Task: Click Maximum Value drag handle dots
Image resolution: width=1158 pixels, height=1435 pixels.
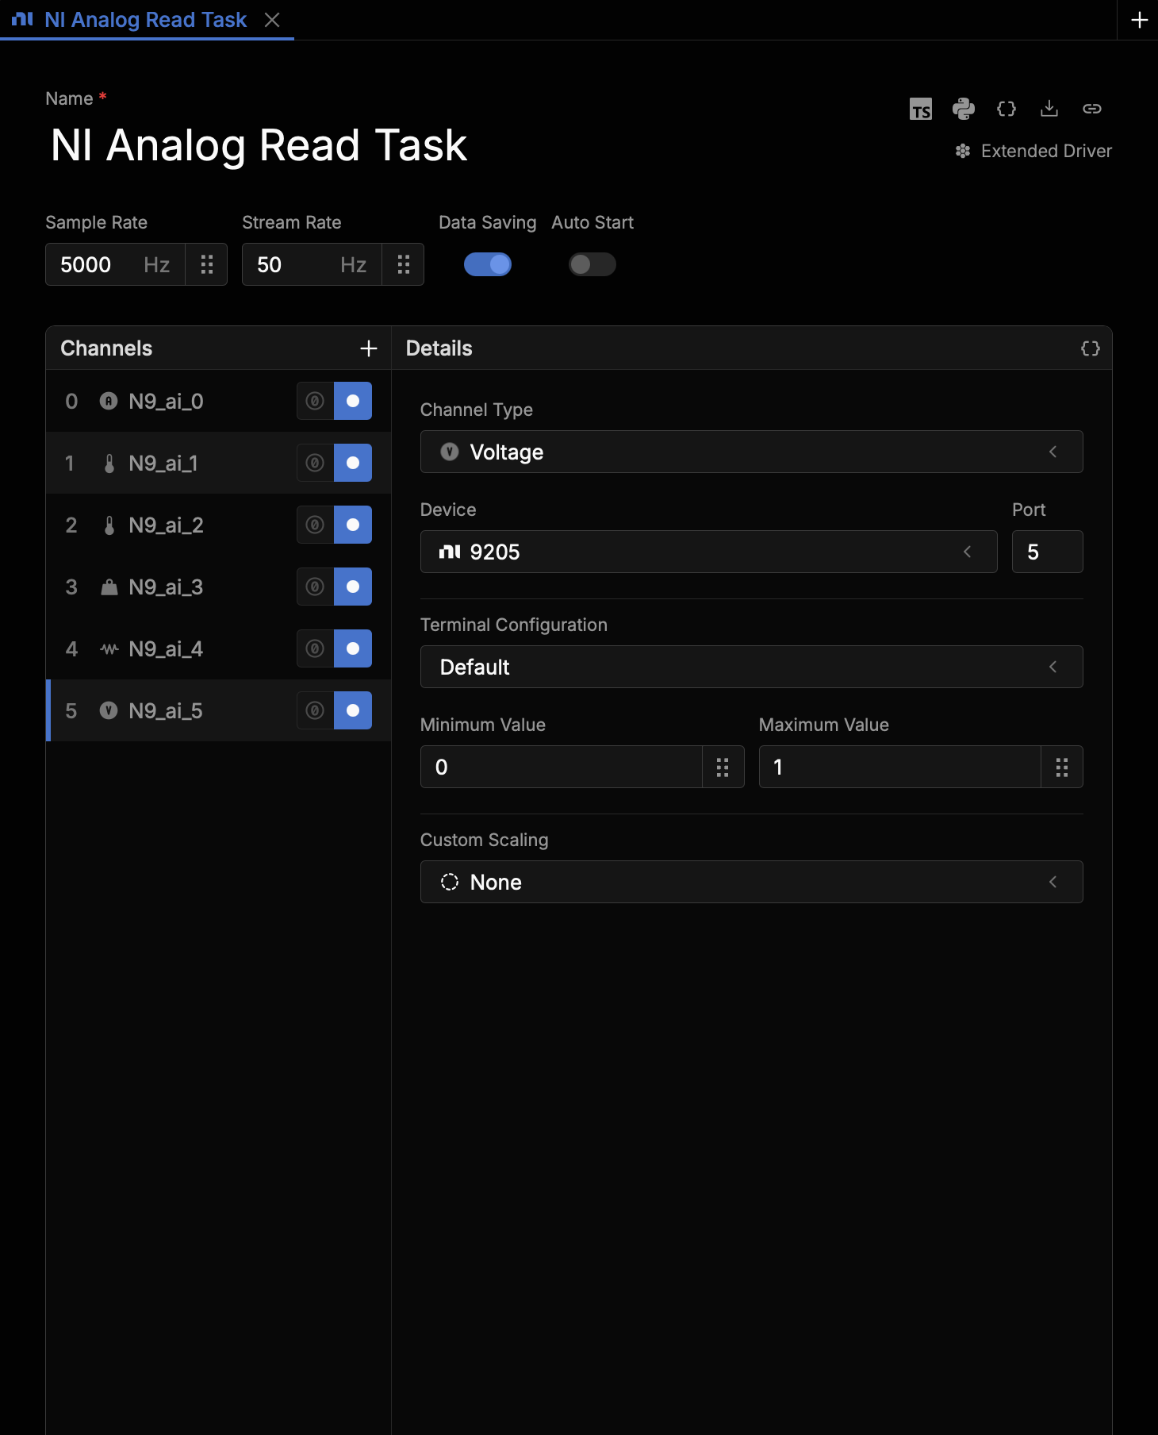Action: coord(1062,767)
